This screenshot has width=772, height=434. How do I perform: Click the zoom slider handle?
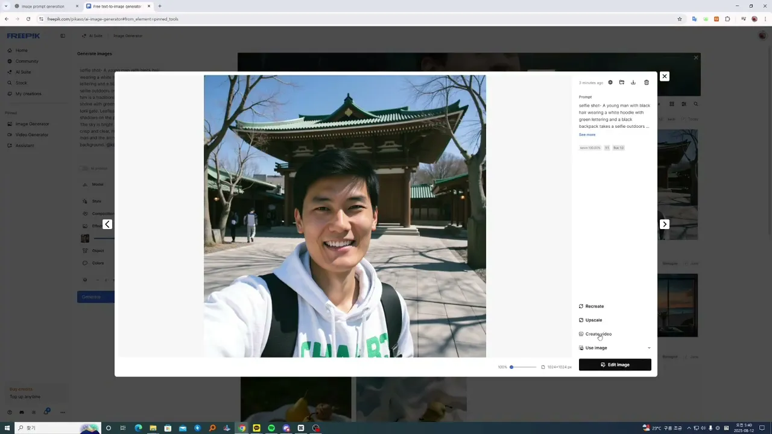[511, 367]
